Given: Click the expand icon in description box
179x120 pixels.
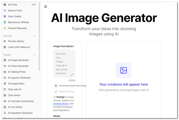Looking at the screenshot, I should (72, 74).
